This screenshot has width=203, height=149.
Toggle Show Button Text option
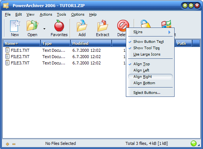click(x=150, y=42)
